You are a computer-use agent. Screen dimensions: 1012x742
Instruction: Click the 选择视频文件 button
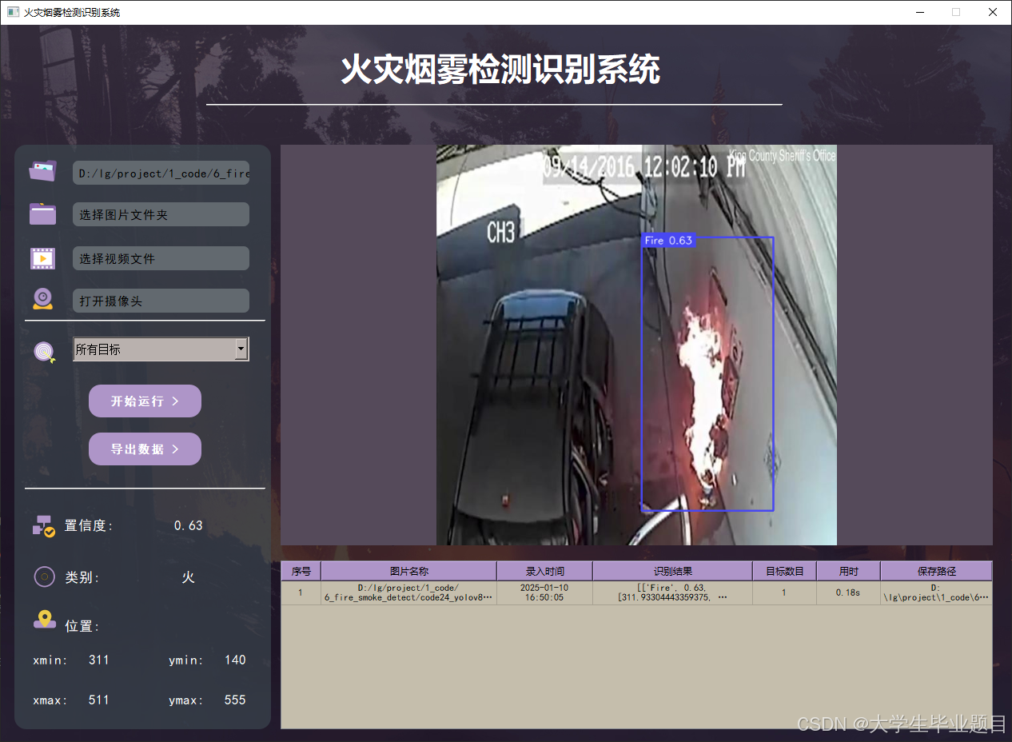161,257
